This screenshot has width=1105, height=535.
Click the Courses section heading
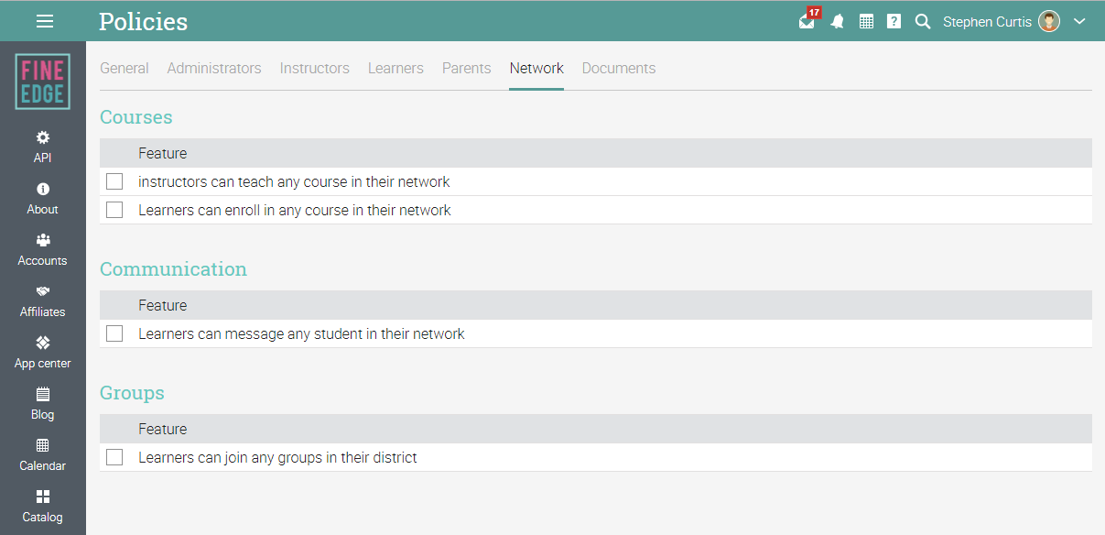pos(135,117)
